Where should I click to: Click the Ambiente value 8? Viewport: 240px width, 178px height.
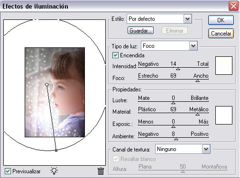(x=173, y=134)
